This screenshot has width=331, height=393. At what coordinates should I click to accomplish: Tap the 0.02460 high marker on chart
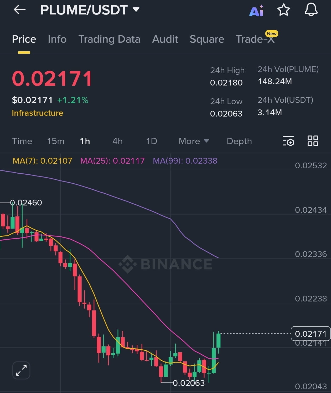coord(26,203)
